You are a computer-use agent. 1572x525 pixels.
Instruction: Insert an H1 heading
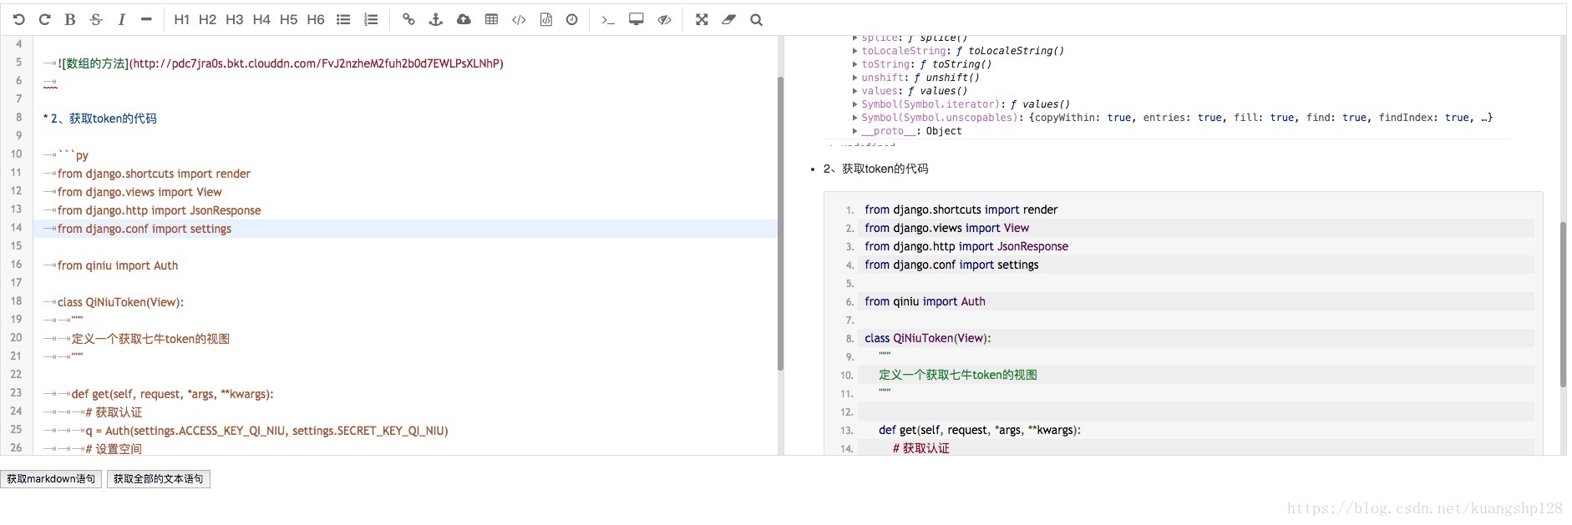tap(181, 19)
